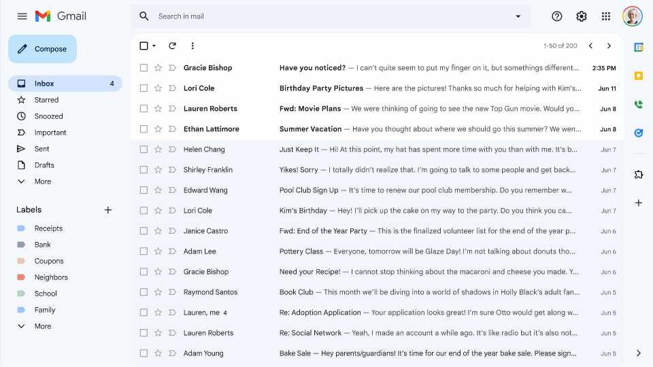Screen dimensions: 653x367
Task: Open Google Tasks side panel
Action: [638, 133]
